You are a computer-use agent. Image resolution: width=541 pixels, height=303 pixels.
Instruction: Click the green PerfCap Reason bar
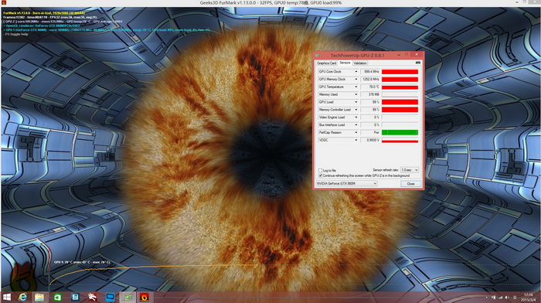click(x=400, y=132)
